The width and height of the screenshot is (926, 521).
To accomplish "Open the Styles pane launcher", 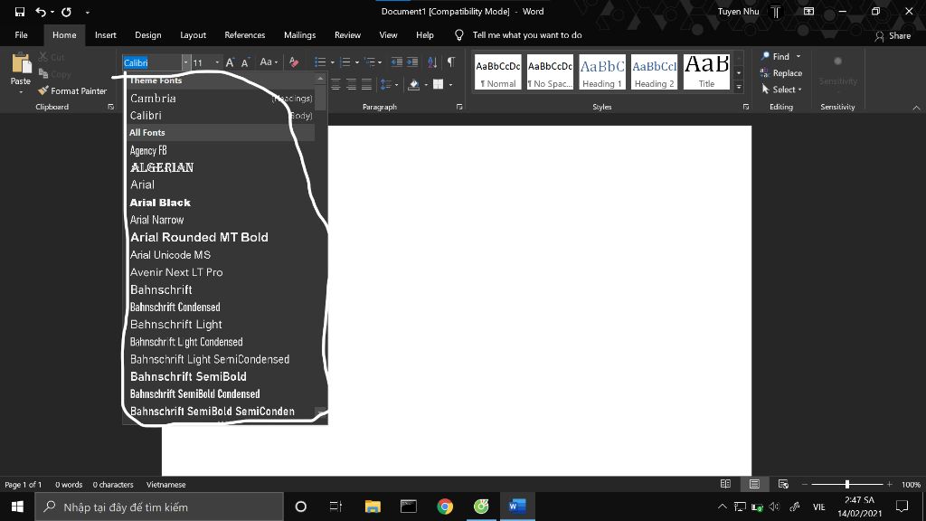I will tap(746, 107).
